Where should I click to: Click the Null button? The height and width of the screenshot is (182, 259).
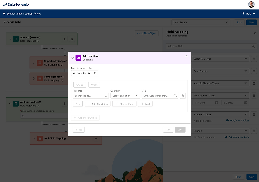(x=145, y=104)
